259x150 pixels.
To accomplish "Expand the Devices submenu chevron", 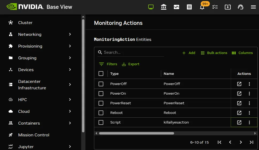I will point(70,70).
